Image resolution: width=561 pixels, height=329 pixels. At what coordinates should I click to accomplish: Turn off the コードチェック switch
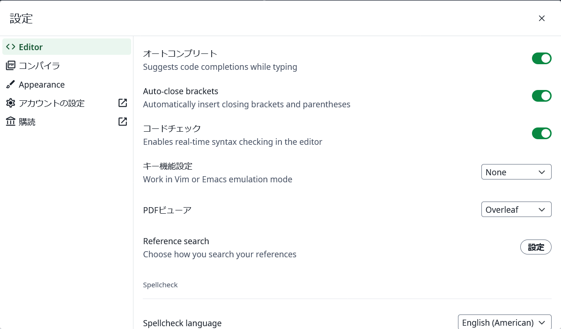click(x=541, y=134)
